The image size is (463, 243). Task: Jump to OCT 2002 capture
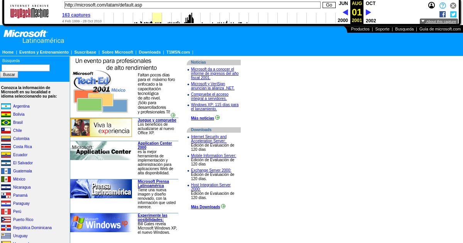pyautogui.click(x=370, y=12)
